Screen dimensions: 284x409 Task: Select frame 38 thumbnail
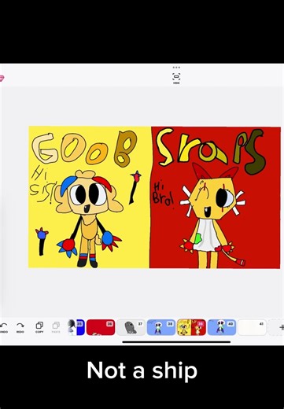[161, 327]
